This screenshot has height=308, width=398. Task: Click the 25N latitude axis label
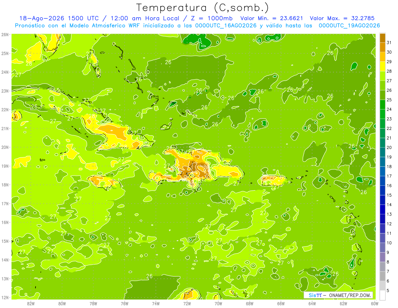coord(5,53)
